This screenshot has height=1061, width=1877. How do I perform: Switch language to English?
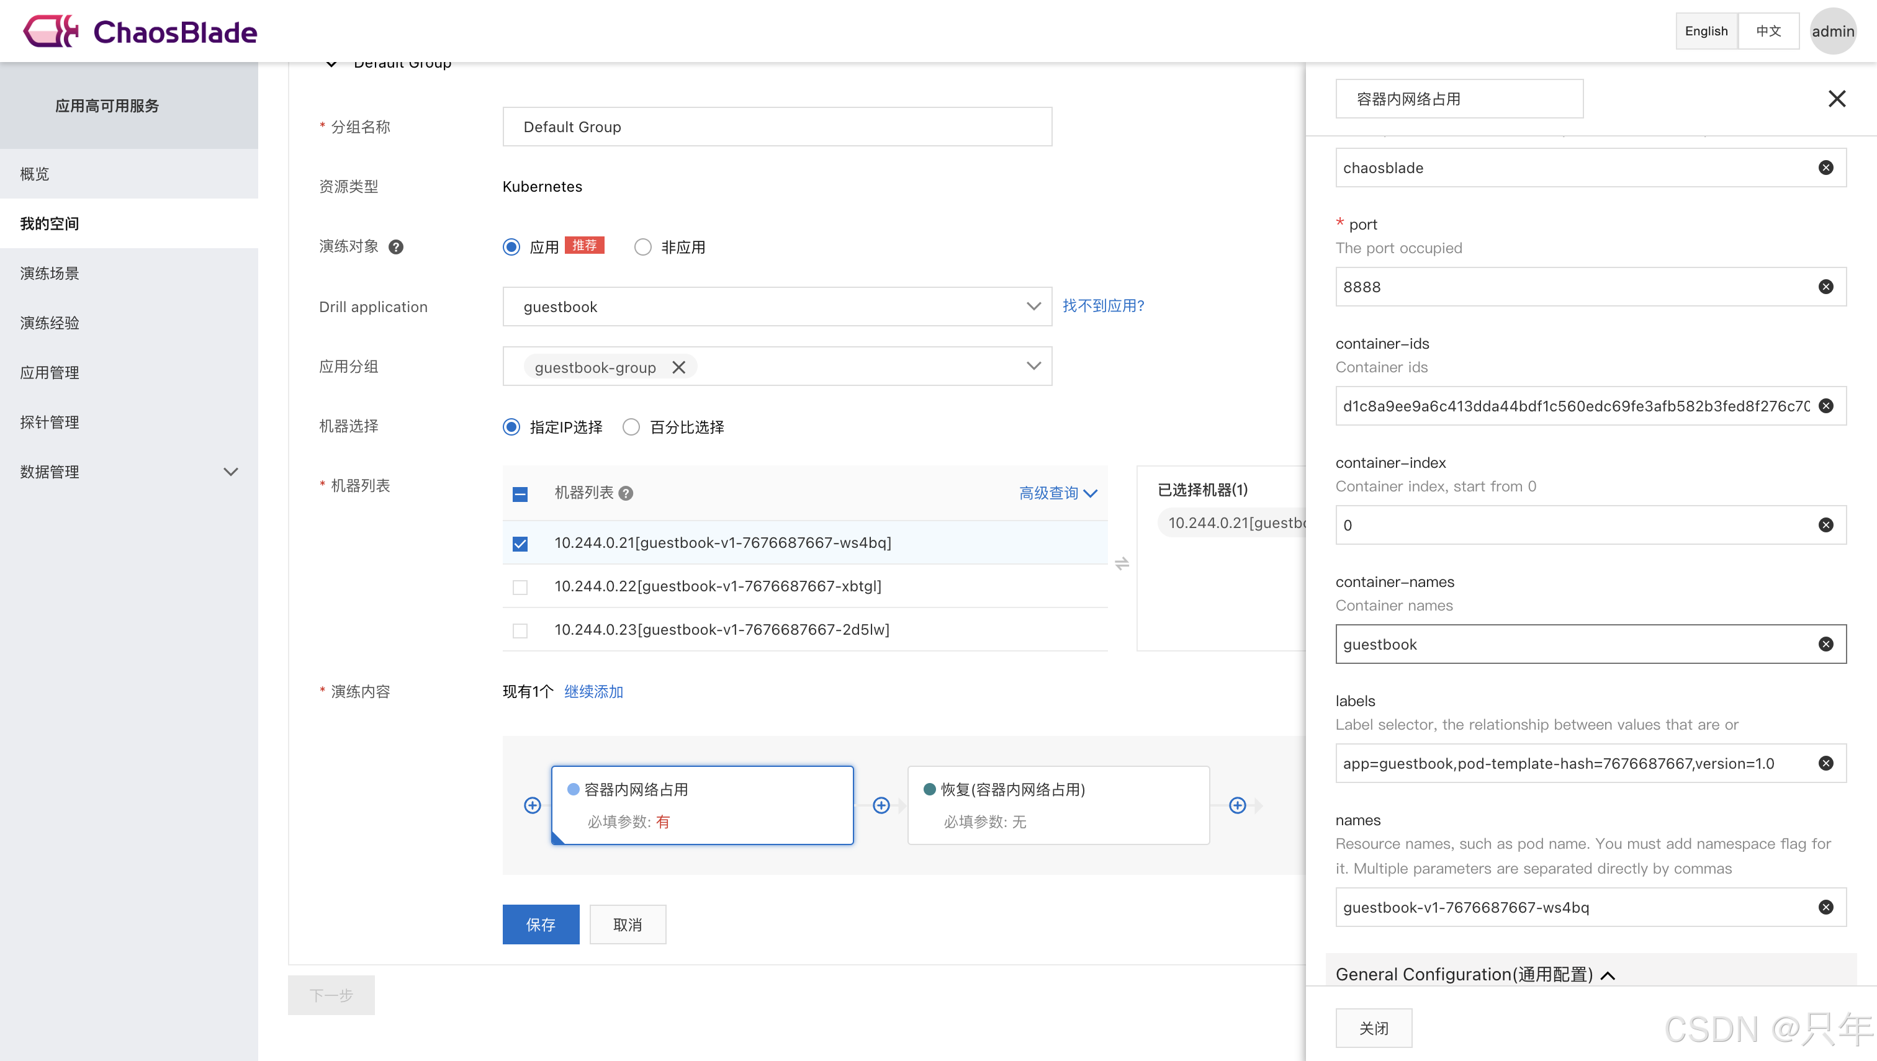tap(1706, 30)
